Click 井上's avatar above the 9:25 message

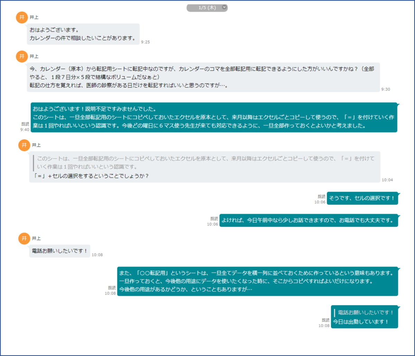point(21,17)
